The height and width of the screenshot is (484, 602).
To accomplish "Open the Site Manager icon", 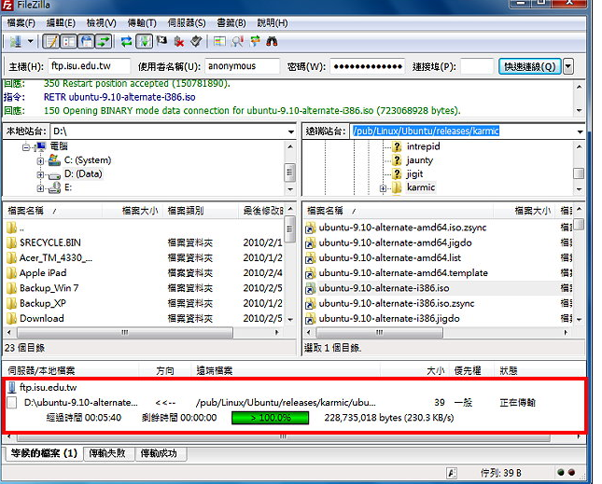I will tap(15, 41).
